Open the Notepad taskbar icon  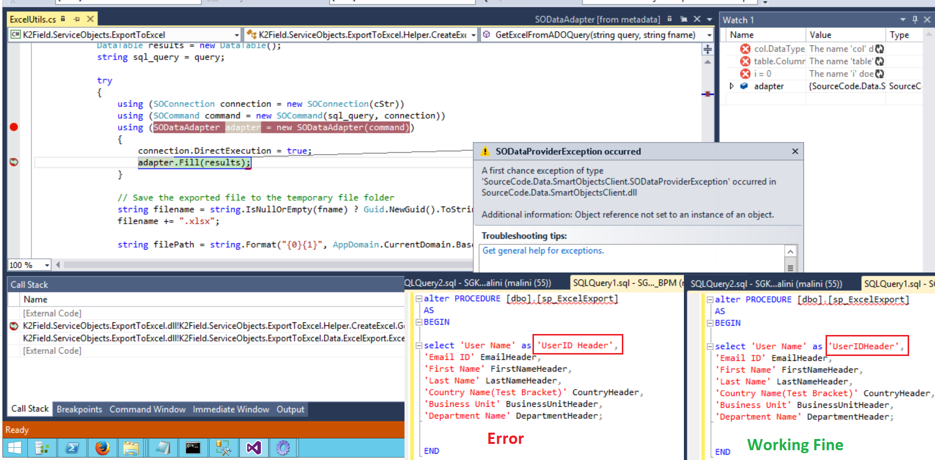(x=163, y=447)
